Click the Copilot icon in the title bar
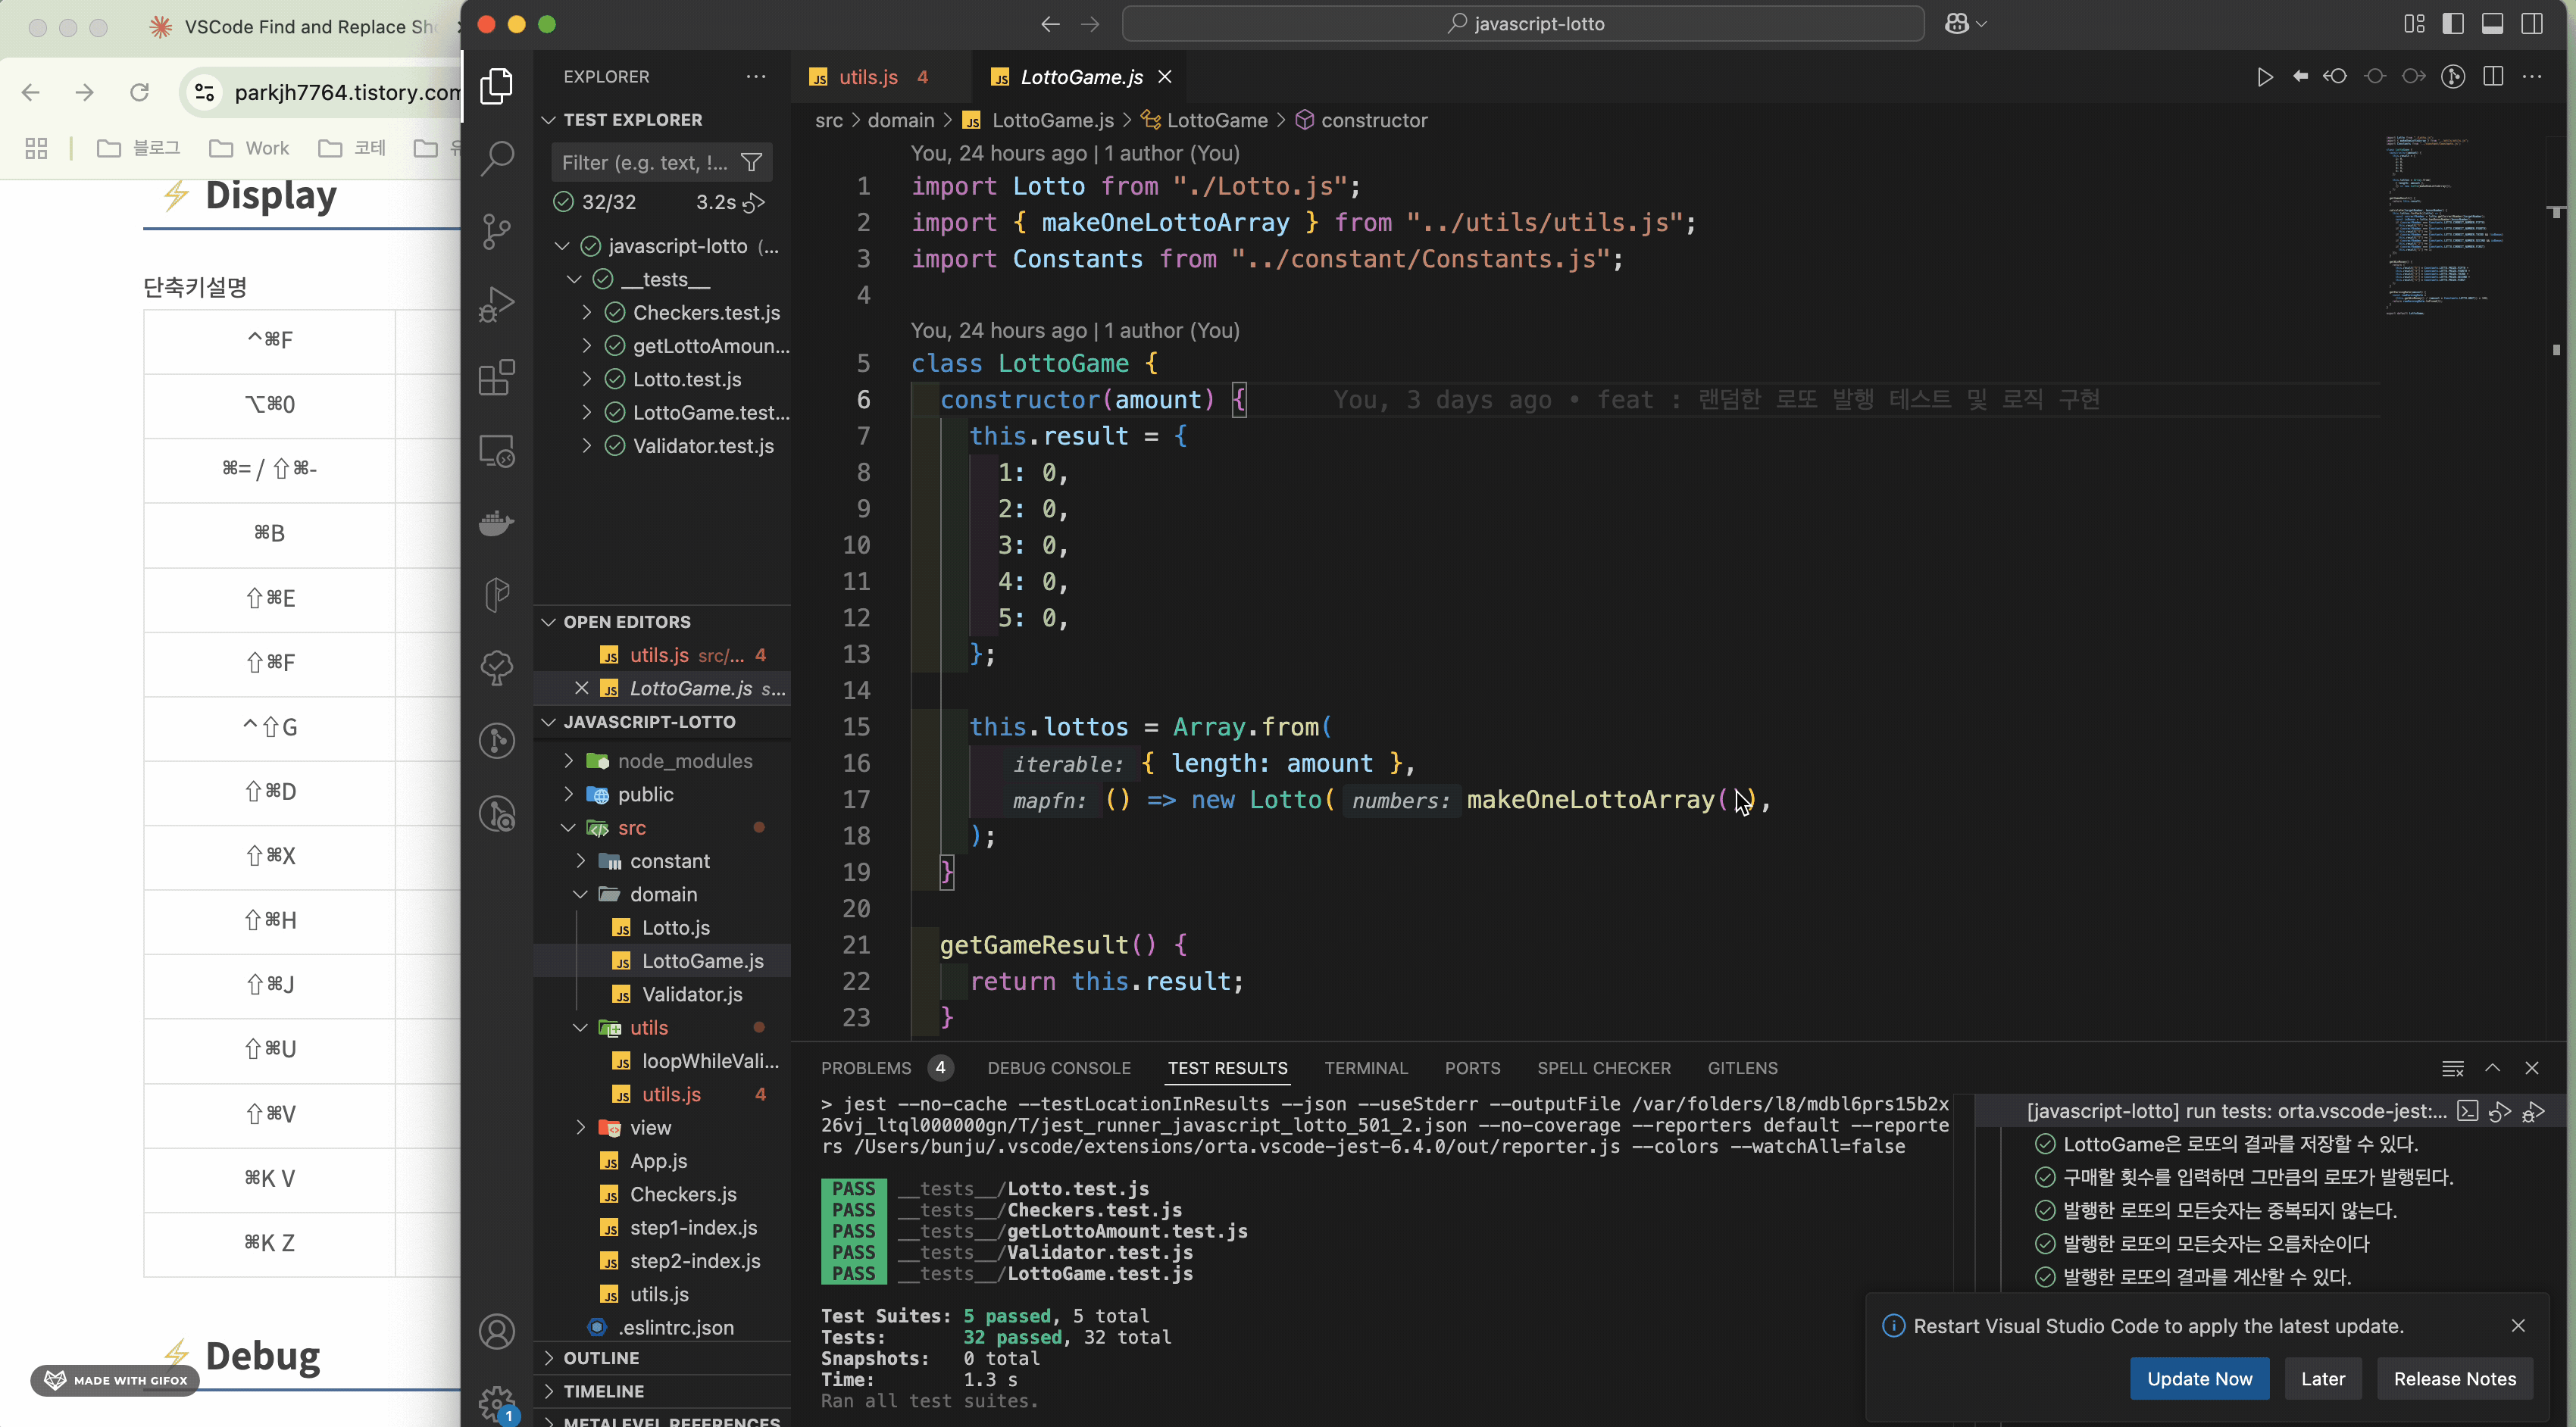 click(1957, 24)
